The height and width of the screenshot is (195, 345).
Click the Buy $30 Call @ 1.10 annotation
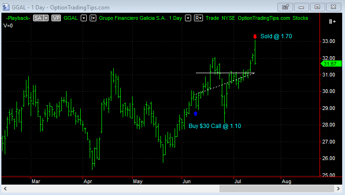tap(215, 126)
